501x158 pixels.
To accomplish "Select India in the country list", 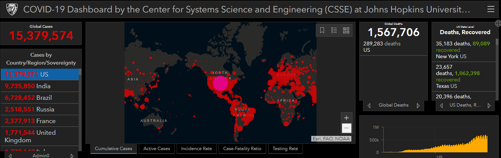I will [x=40, y=86].
